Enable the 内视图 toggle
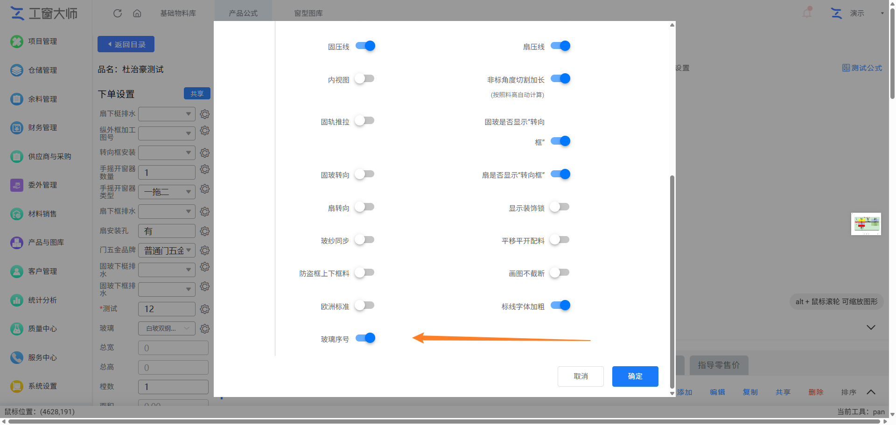896x425 pixels. (x=364, y=78)
